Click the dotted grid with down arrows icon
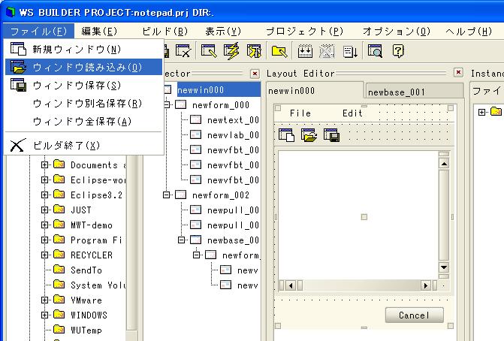504x341 pixels. pos(305,51)
